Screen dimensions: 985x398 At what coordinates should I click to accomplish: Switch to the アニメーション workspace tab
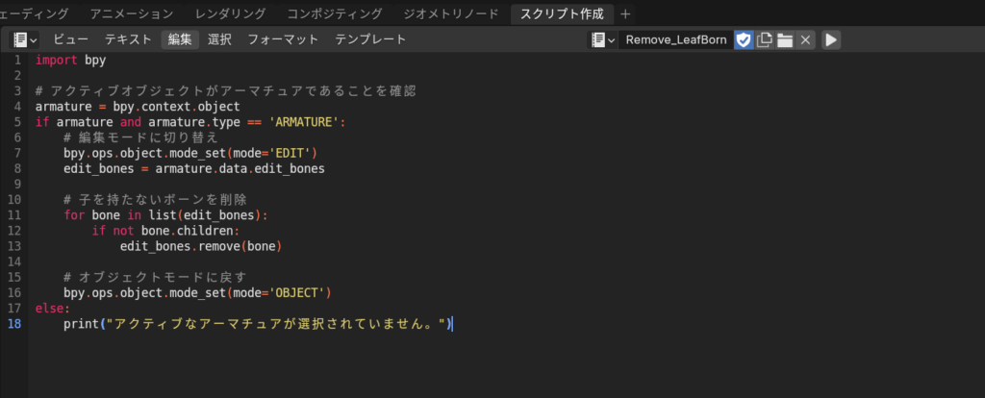pyautogui.click(x=131, y=13)
